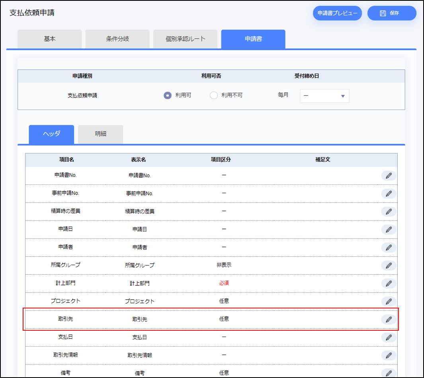This screenshot has width=424, height=378.
Task: Click the 非表示 value for 所属グループ
Action: point(224,265)
